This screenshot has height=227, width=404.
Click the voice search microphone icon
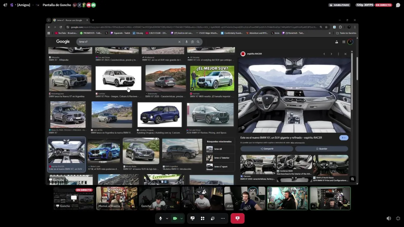187,42
